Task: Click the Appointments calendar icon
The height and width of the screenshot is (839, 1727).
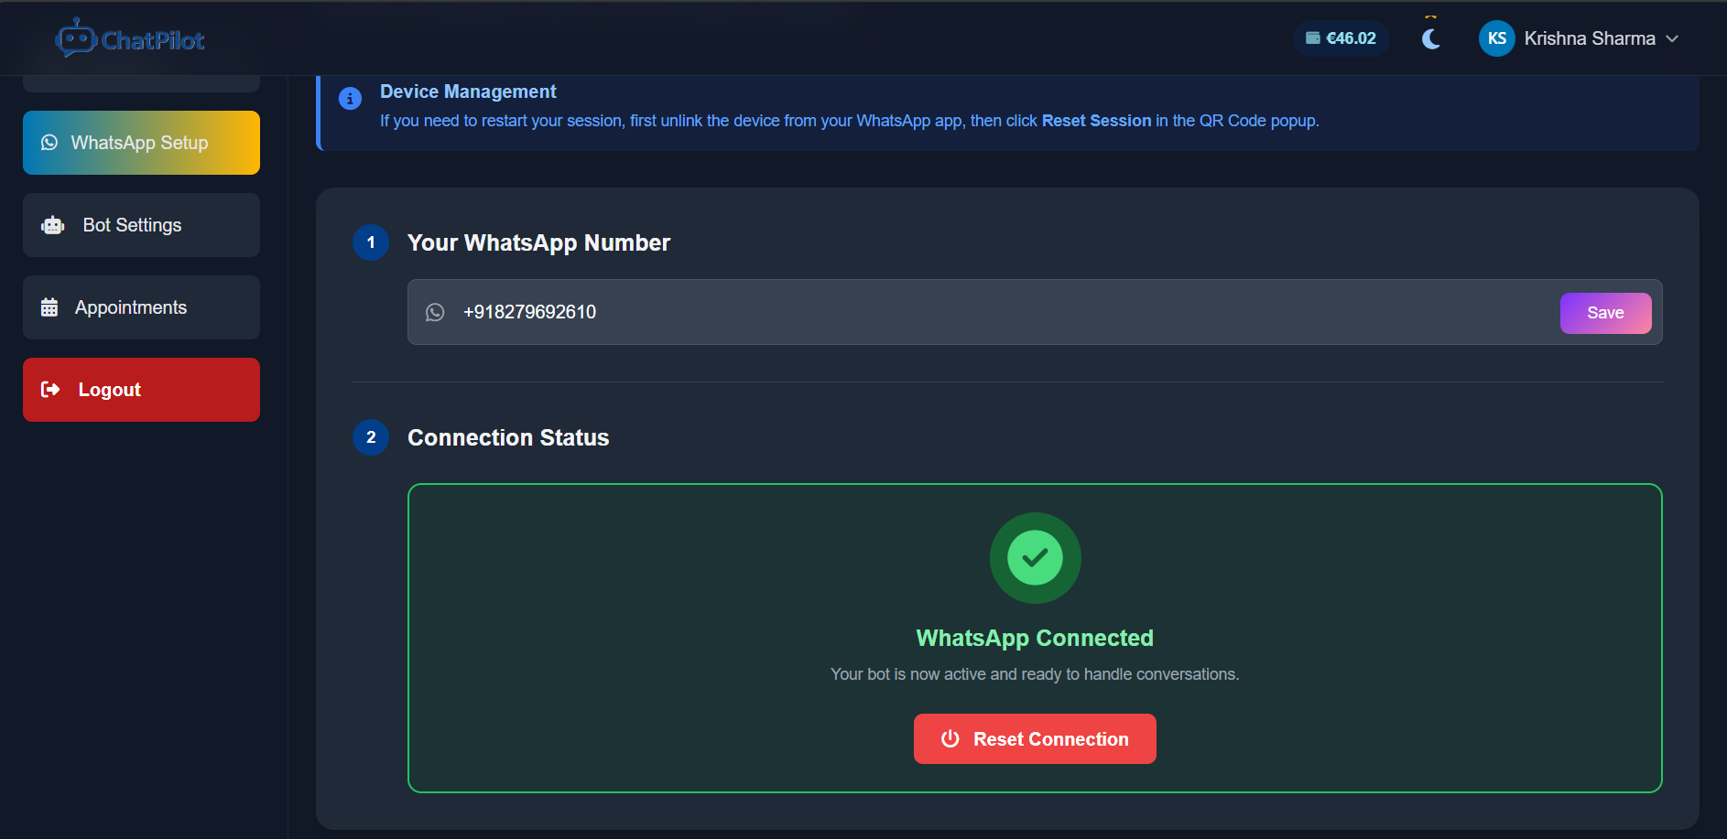Action: click(x=50, y=307)
